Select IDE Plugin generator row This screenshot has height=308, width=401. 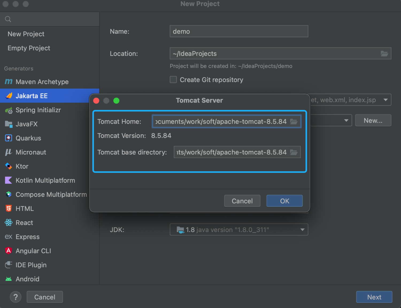pyautogui.click(x=49, y=265)
